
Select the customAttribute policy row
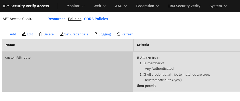pyautogui.click(x=121, y=72)
